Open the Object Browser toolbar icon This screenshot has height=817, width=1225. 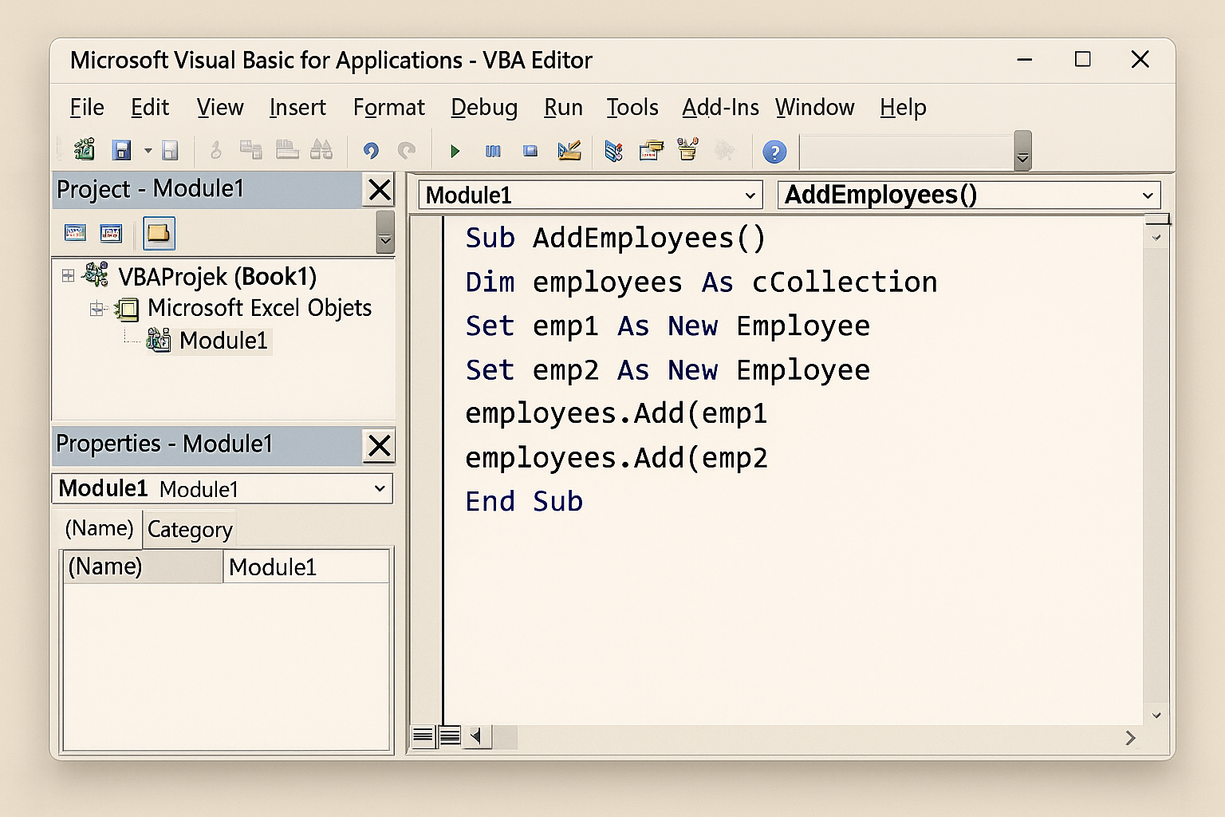pos(687,149)
